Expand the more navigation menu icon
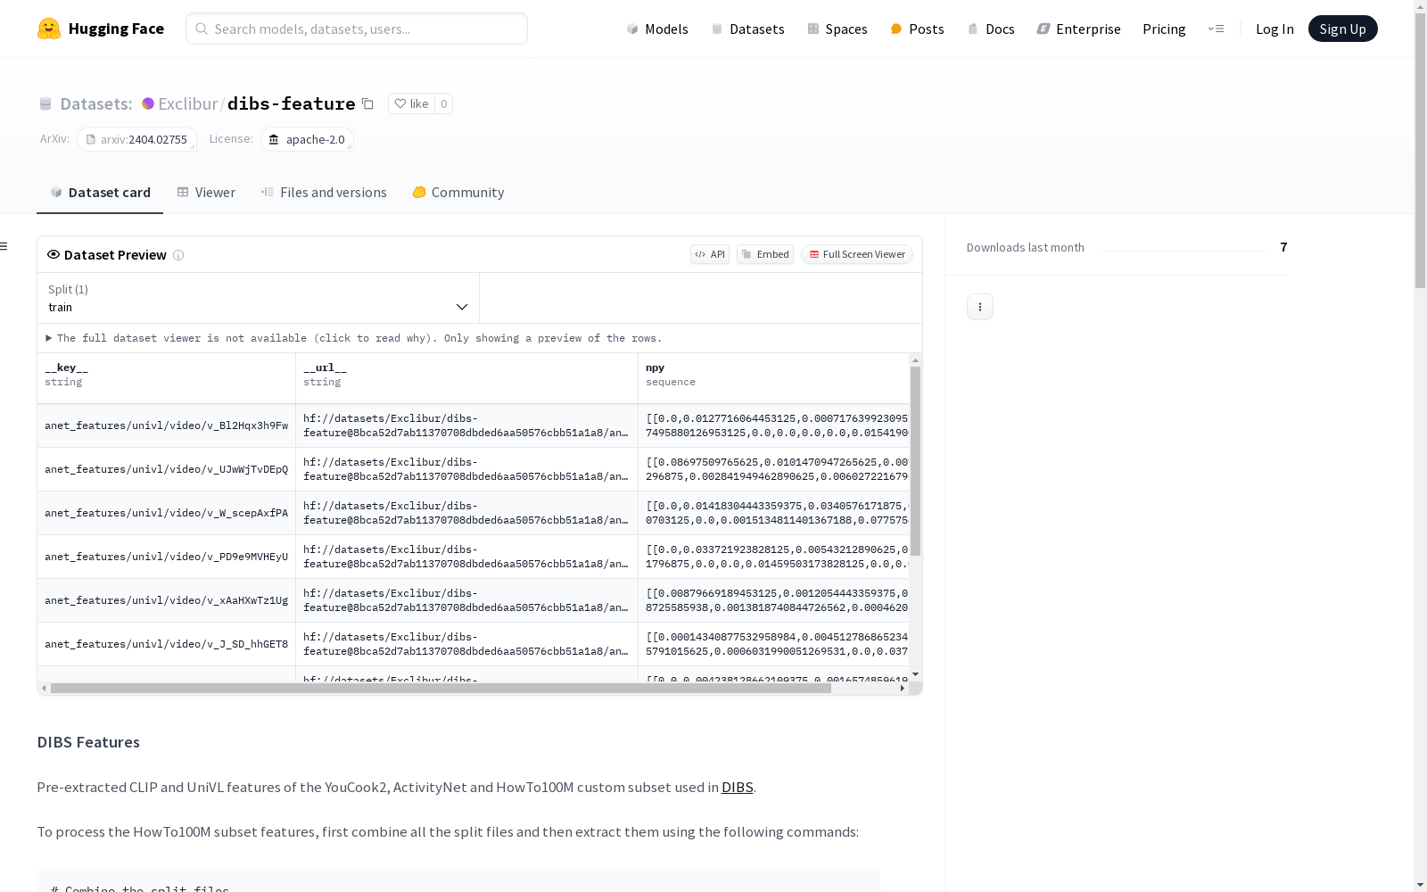Viewport: 1427px width, 892px height. (x=1216, y=29)
